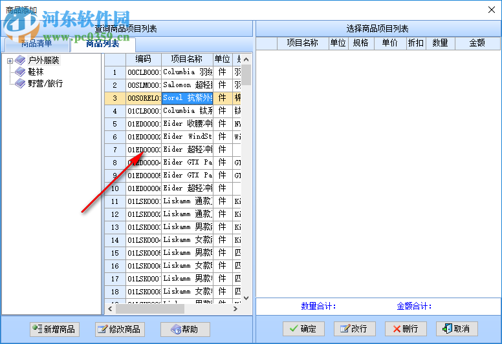Image resolution: width=502 pixels, height=344 pixels.
Task: Click the pencil icon on 修改商品
Action: pos(102,329)
